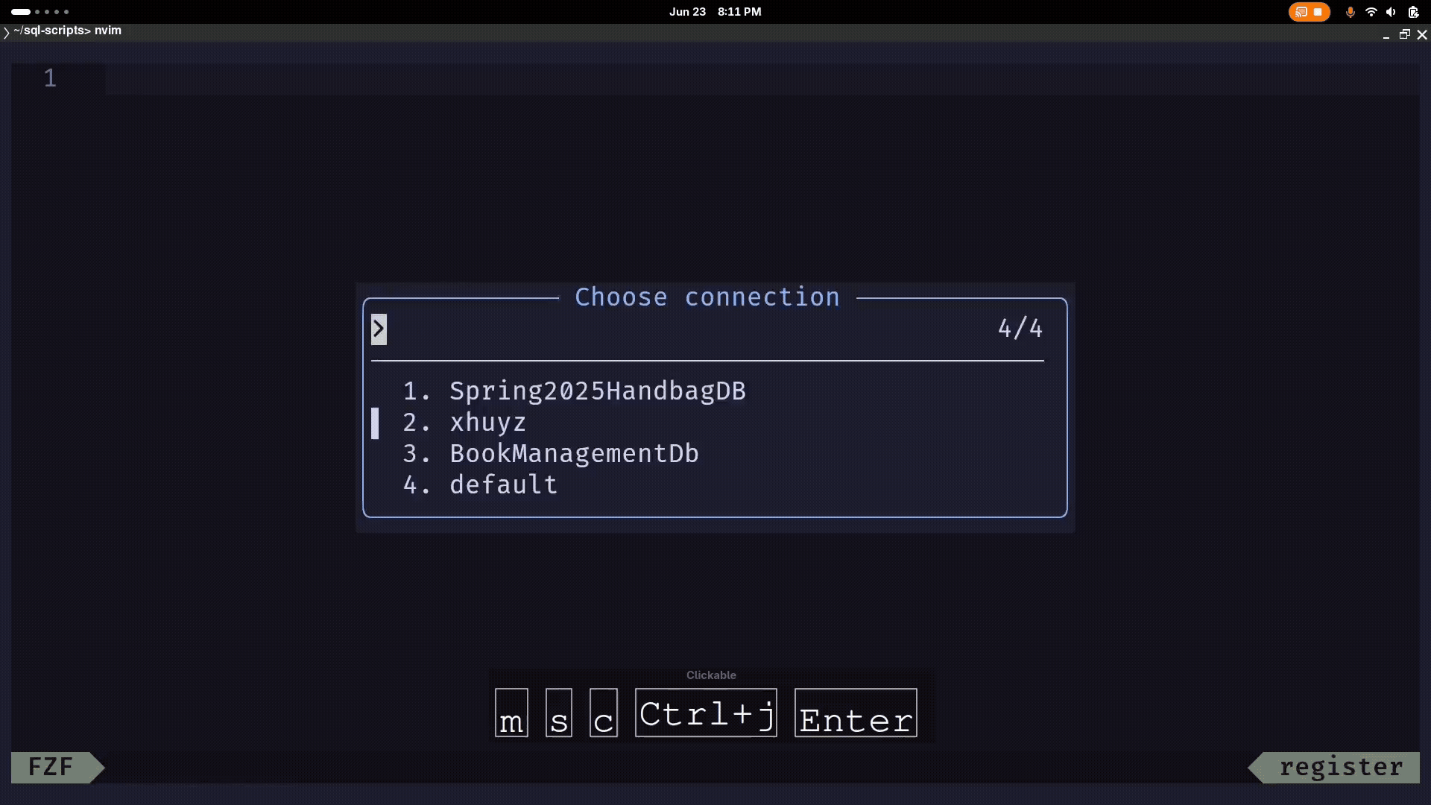
Task: Select the Spring2025HandbagDB connection
Action: 597,391
